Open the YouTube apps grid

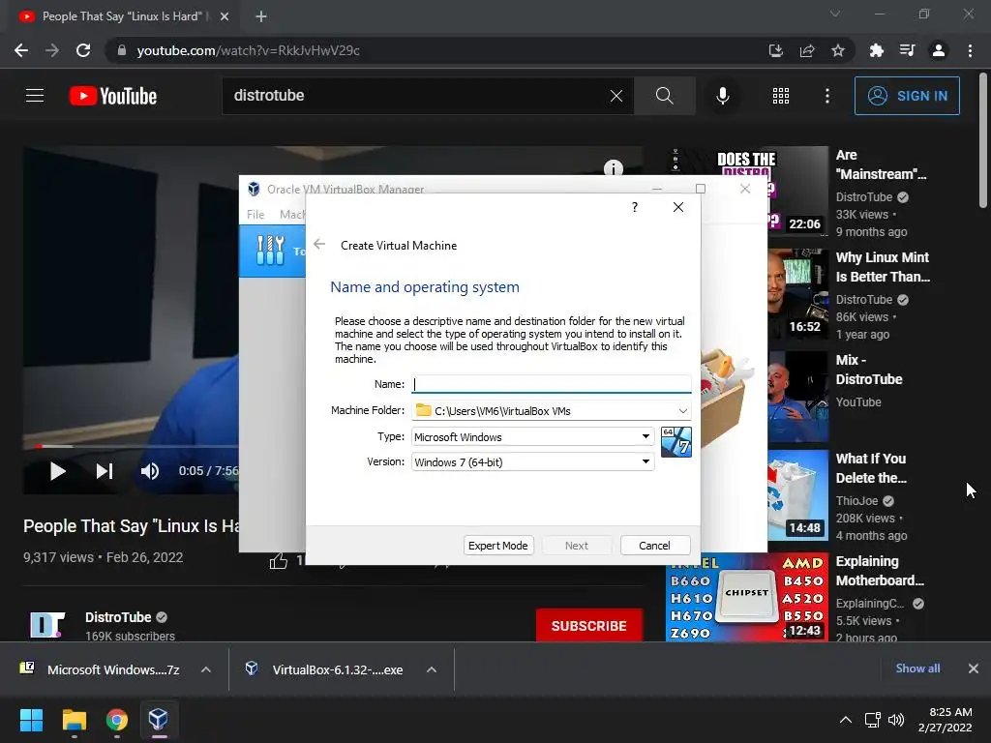coord(781,96)
